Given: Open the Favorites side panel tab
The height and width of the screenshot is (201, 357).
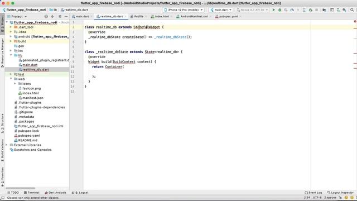Looking at the screenshot, I should tap(2, 177).
